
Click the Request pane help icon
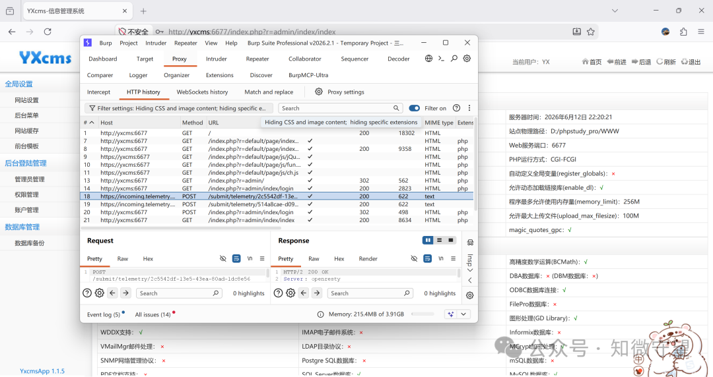[87, 293]
